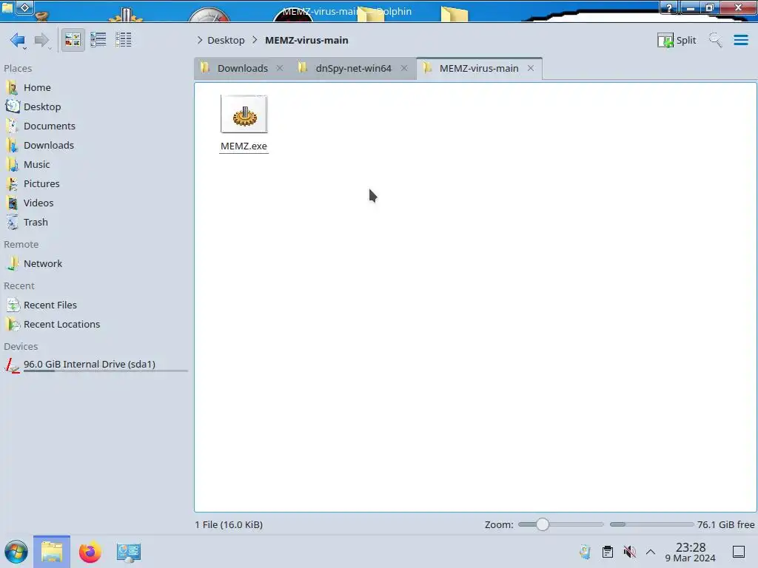
Task: Open the clipboard tray icon
Action: [x=608, y=552]
